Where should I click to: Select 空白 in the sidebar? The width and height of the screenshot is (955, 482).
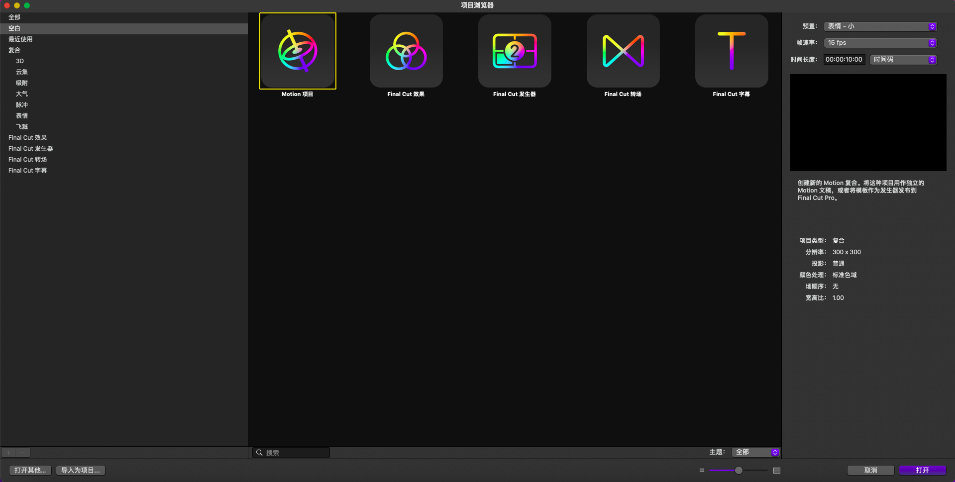(124, 28)
